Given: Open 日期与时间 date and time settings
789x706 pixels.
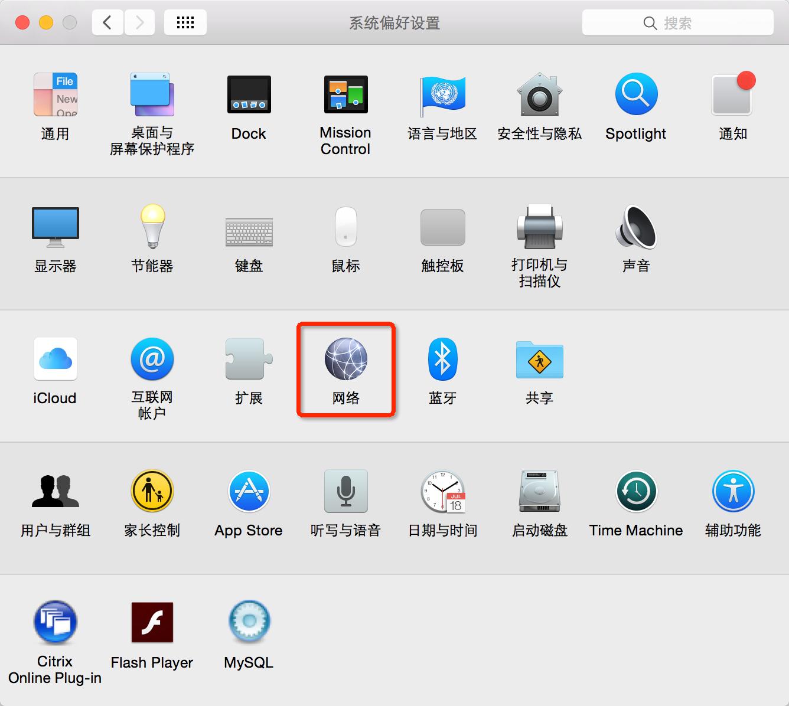Looking at the screenshot, I should [x=442, y=492].
